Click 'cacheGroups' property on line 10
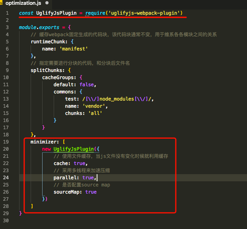Screen dimensions: 247x229 [x=58, y=78]
